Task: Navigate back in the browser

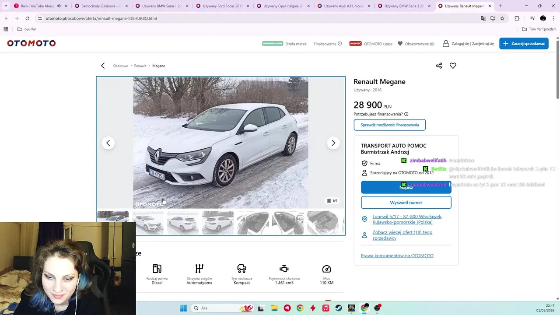Action: (x=7, y=18)
